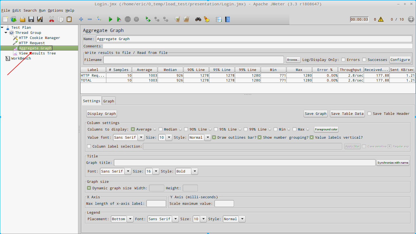
Task: Create a new test plan with toolbar icon
Action: tap(5, 19)
